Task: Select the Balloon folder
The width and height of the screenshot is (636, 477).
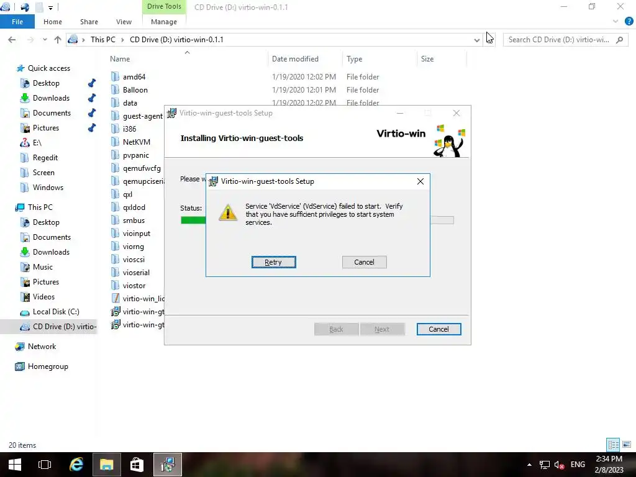Action: click(x=135, y=89)
